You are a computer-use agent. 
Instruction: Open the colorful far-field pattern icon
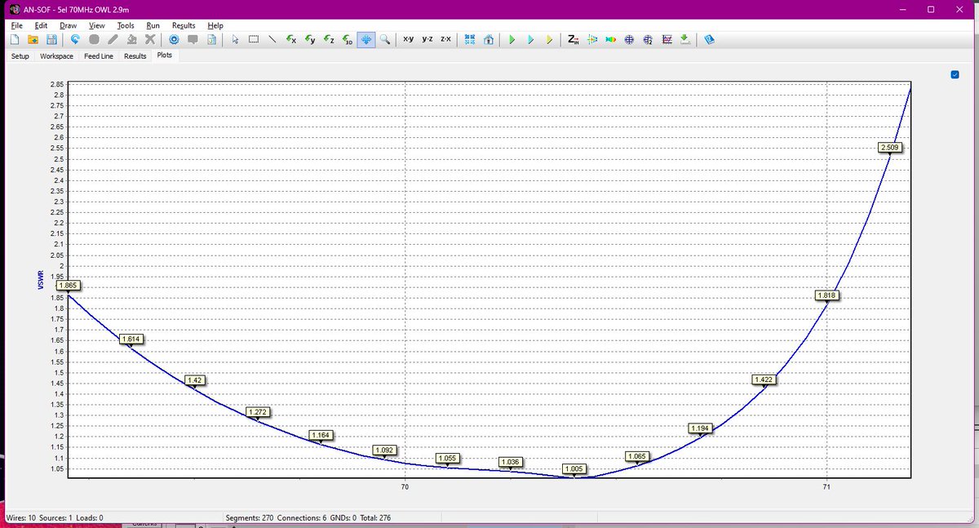pos(611,38)
